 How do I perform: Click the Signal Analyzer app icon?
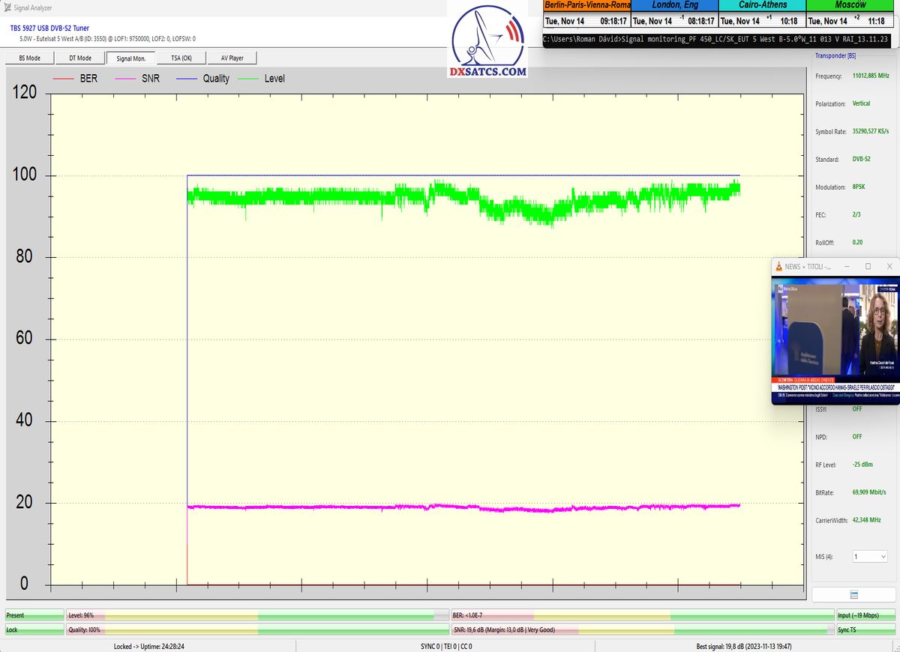click(7, 8)
